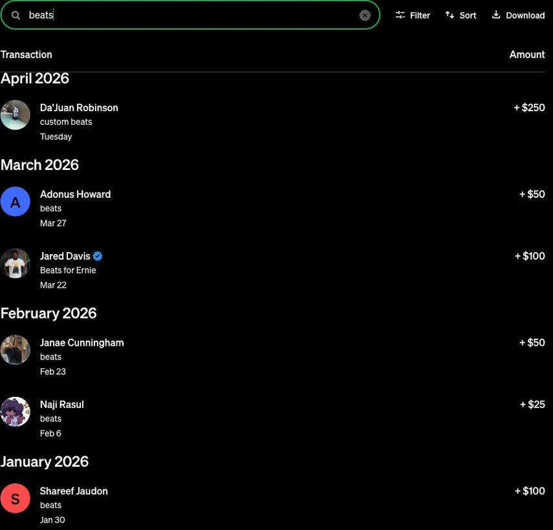Viewport: 553px width, 530px height.
Task: Click the magnifying glass search icon
Action: coord(16,15)
